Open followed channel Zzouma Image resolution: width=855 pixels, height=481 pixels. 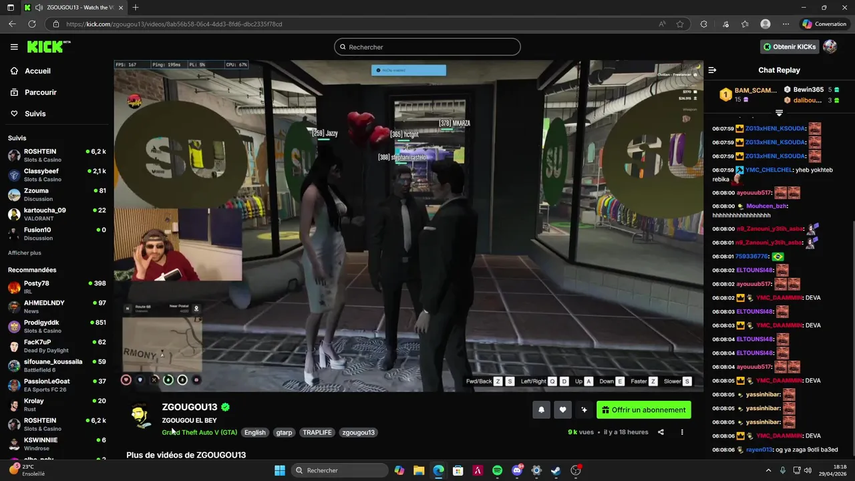pyautogui.click(x=57, y=194)
